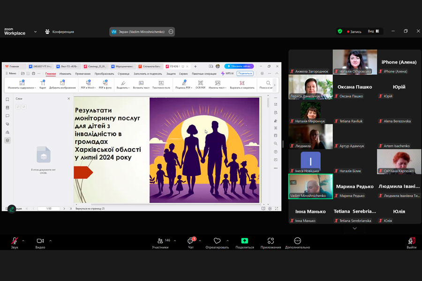Image resolution: width=422 pixels, height=281 pixels.
Task: Click the Запись recording indicator
Action: point(354,32)
